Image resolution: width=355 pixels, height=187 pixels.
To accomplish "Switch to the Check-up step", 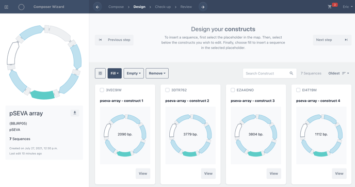I will [163, 7].
